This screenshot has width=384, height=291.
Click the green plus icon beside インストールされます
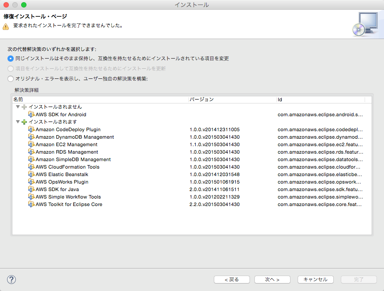[x=24, y=122]
